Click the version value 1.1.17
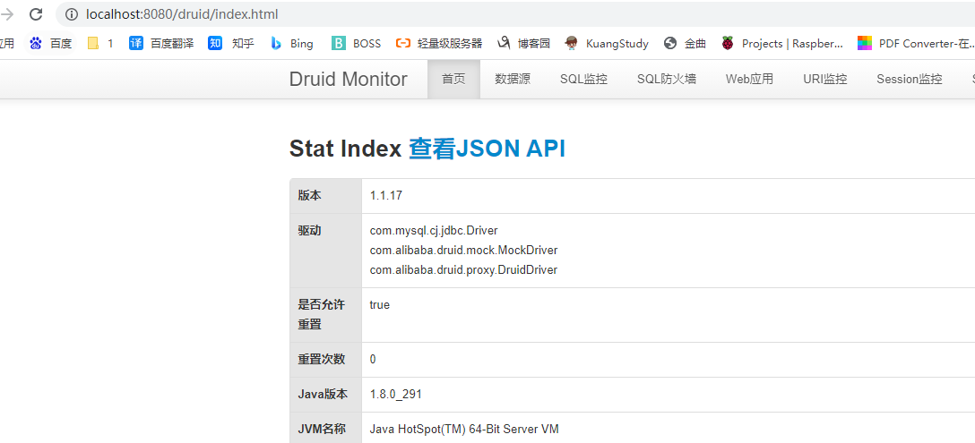Viewport: 975px width, 443px height. pyautogui.click(x=386, y=196)
